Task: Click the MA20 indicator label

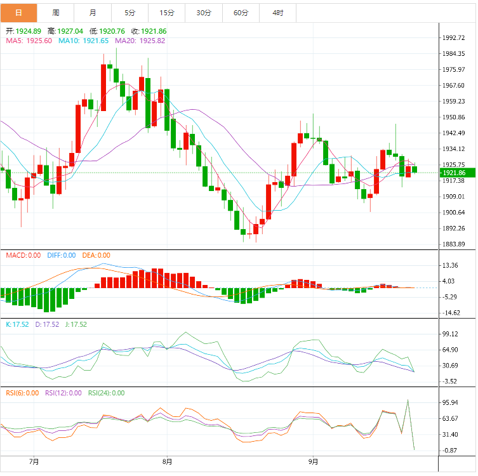Action: click(140, 41)
